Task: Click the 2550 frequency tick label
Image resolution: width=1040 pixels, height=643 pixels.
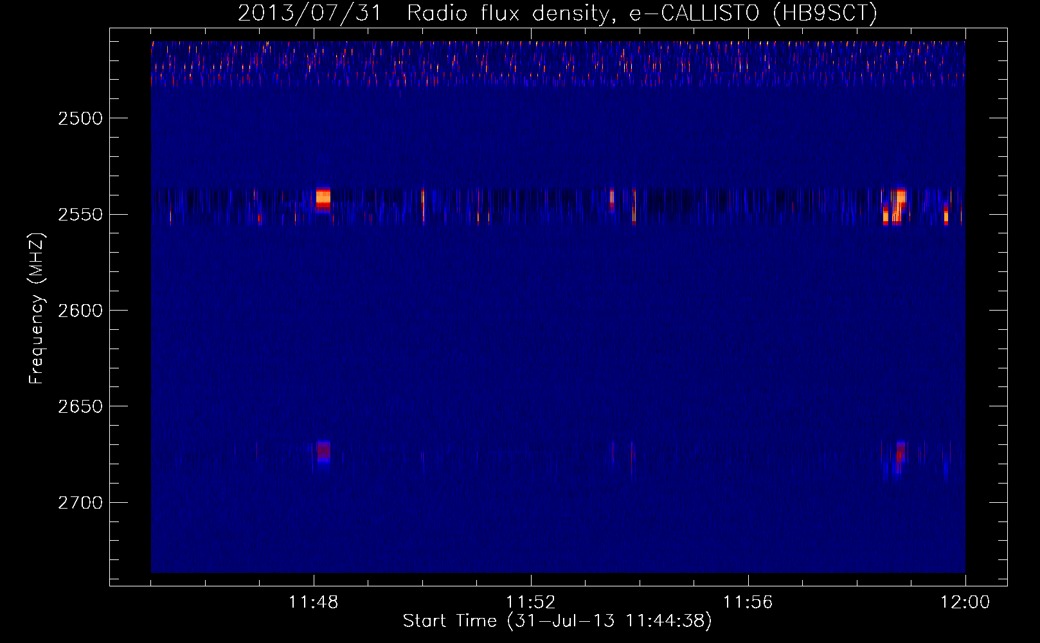Action: coord(80,214)
